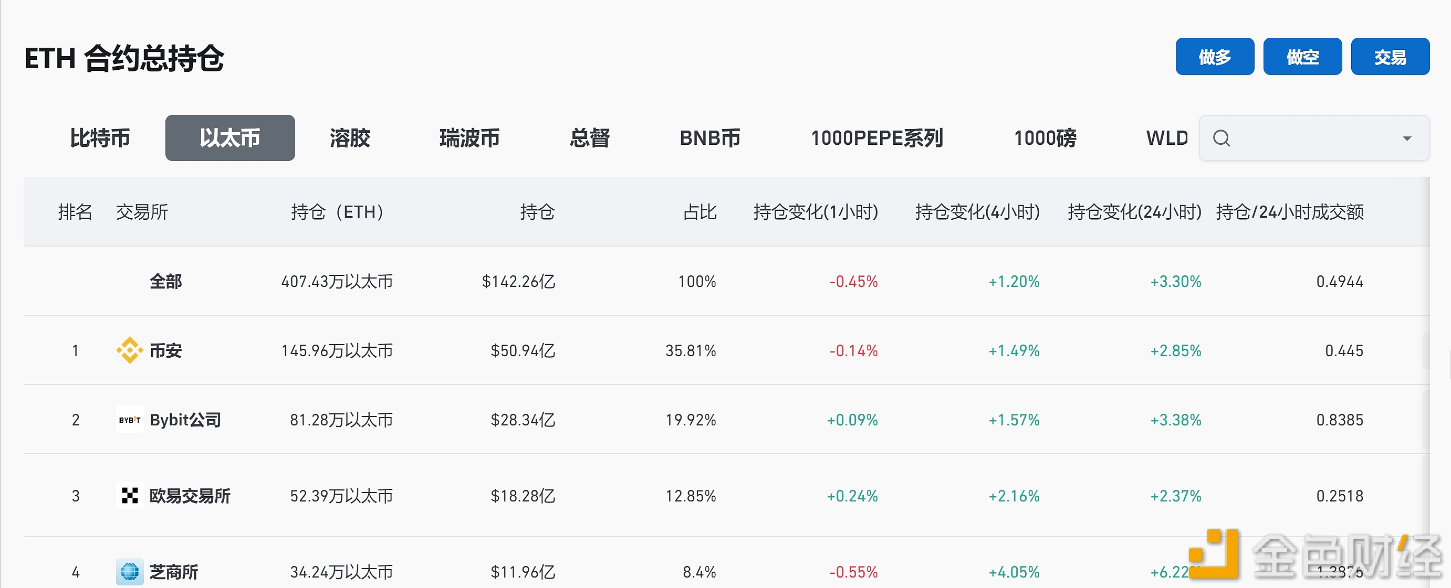This screenshot has height=588, width=1451.
Task: Switch to the 1000磅 tab
Action: [x=1045, y=138]
